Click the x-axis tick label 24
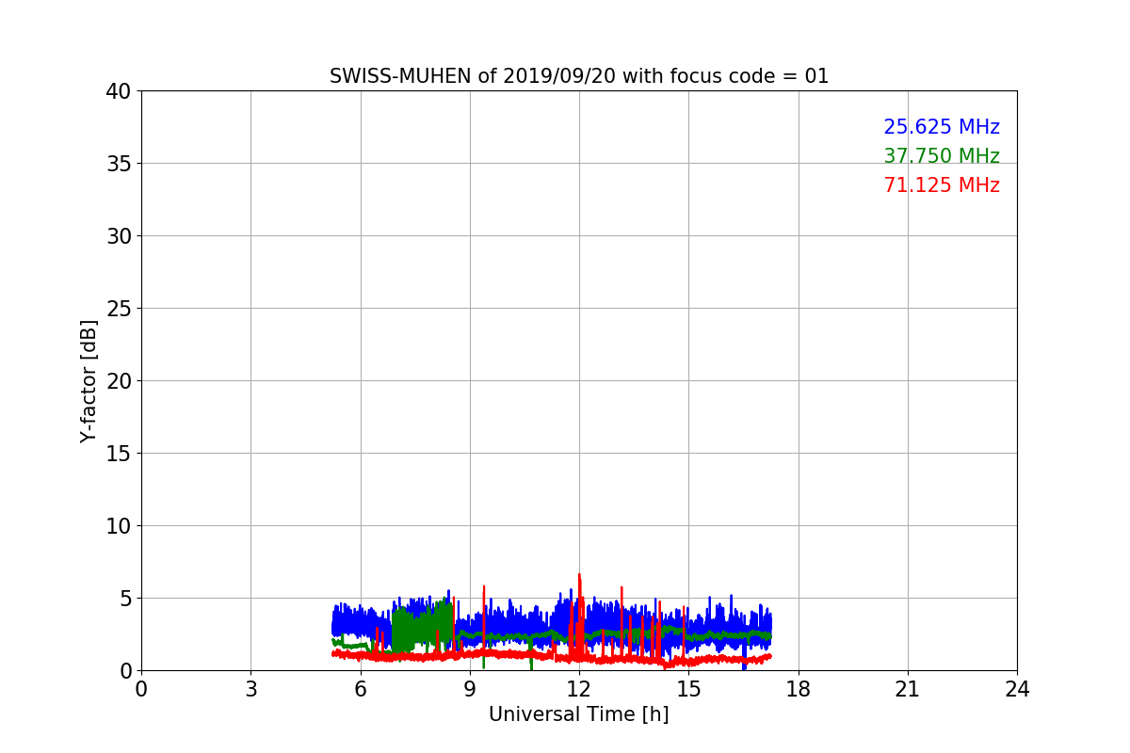Viewport: 1130px width, 753px height. 1017,689
